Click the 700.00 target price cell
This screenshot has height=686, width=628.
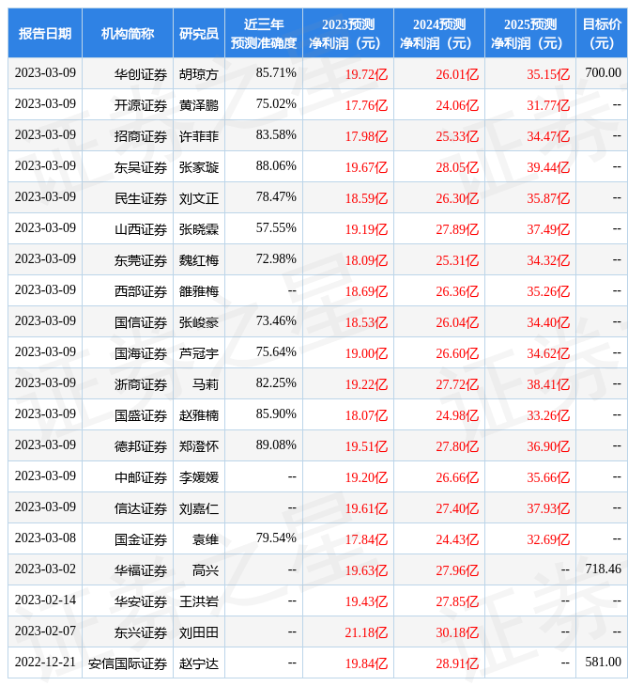pyautogui.click(x=603, y=72)
